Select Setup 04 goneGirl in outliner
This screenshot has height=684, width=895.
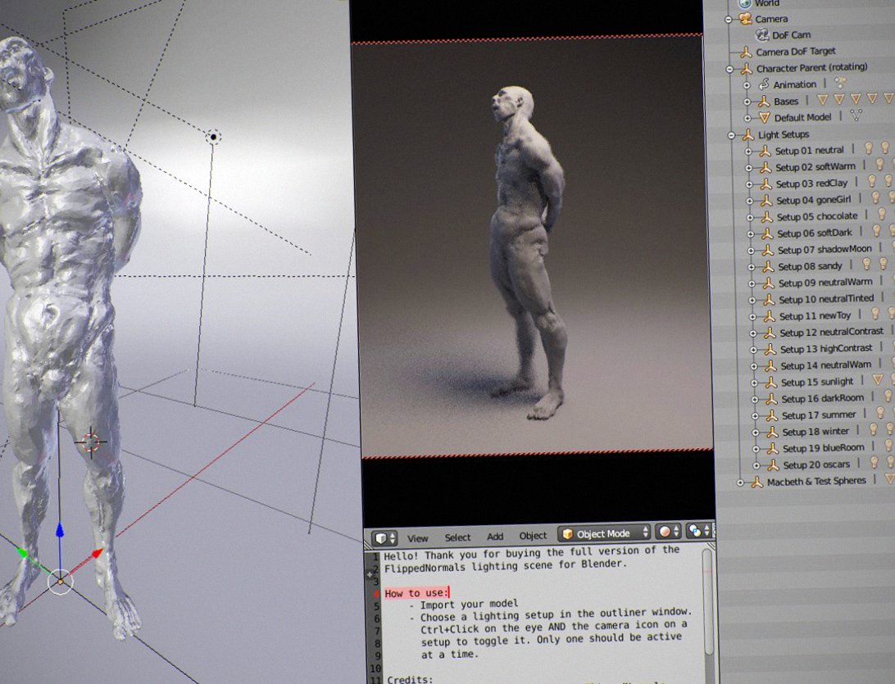coord(813,200)
